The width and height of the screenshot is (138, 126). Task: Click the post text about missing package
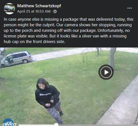click(69, 30)
